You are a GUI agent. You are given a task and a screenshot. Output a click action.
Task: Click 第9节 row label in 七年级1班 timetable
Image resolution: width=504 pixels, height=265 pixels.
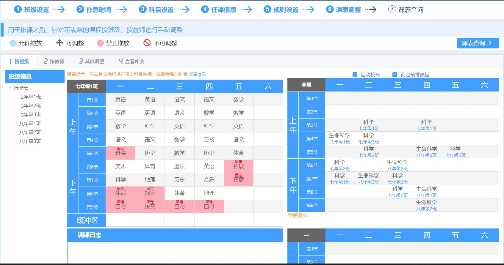pyautogui.click(x=92, y=207)
